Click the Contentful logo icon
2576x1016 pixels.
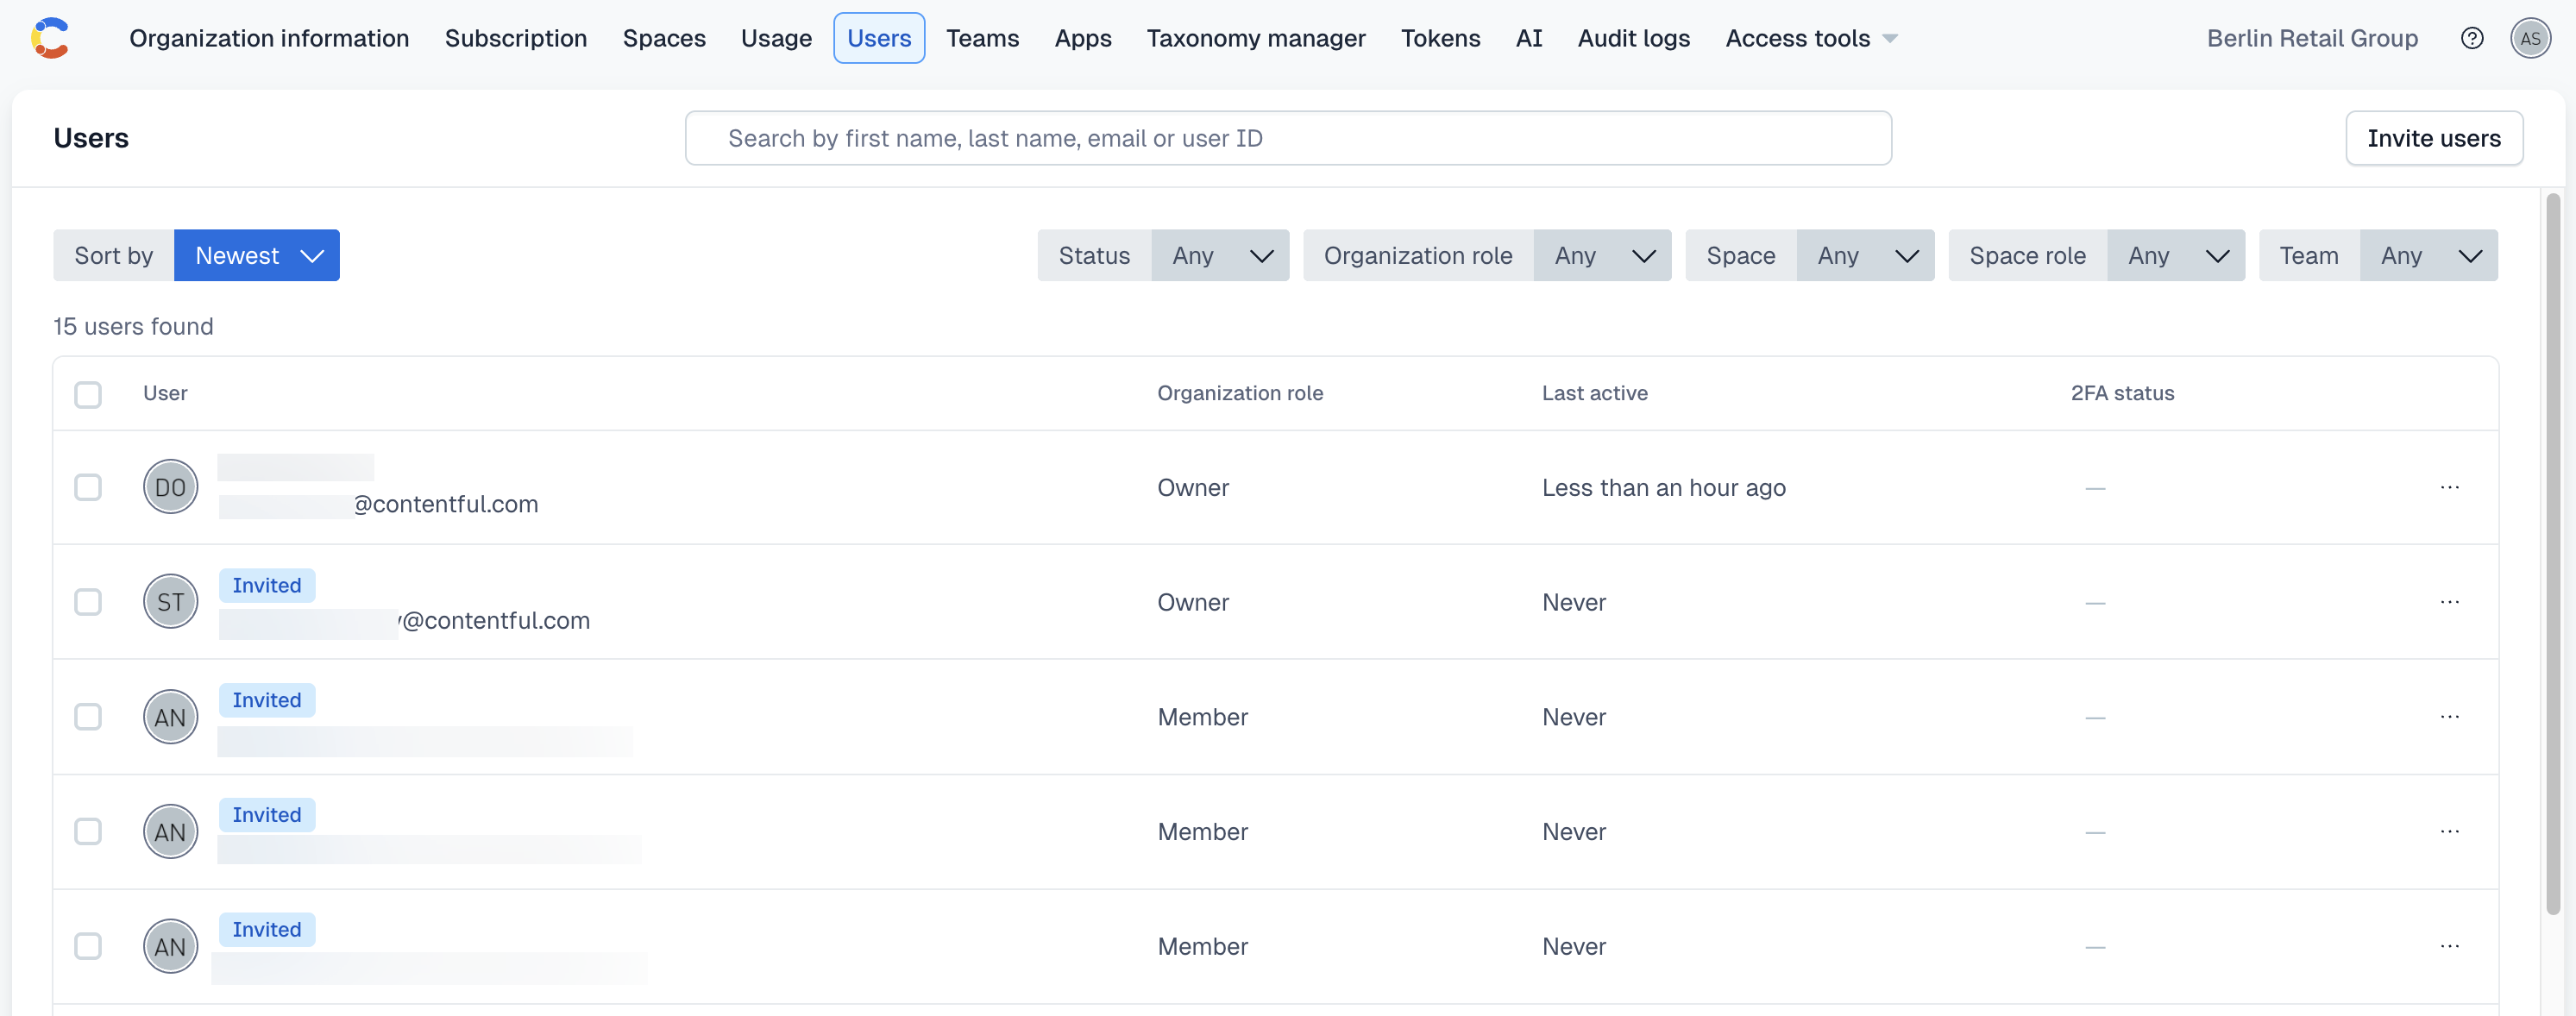pos(50,38)
